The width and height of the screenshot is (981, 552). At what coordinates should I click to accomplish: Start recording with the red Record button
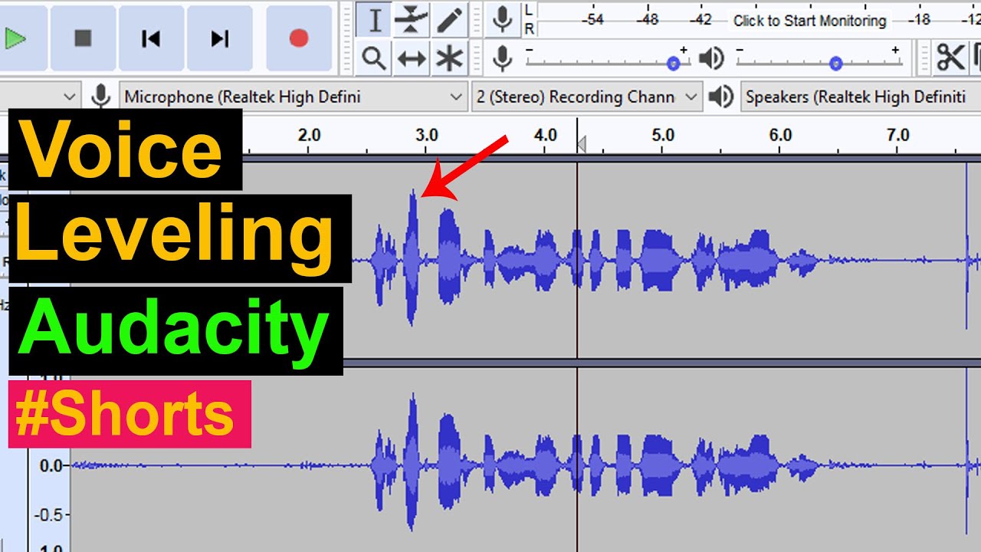(x=299, y=38)
